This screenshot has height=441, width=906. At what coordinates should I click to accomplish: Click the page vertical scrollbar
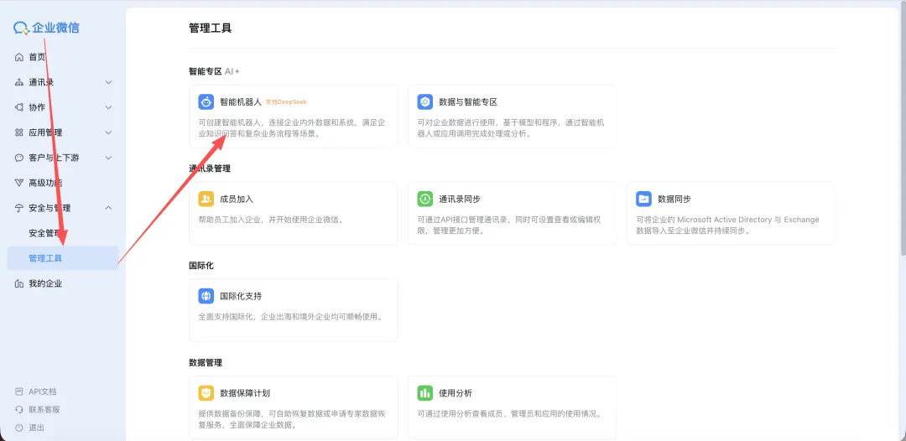[903, 130]
